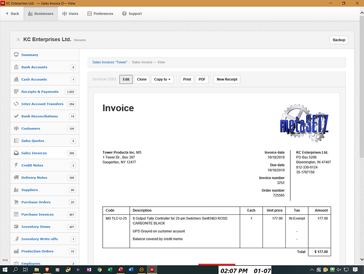Screen dimensions: 364x274
Task: Open the Support tab
Action: click(132, 14)
